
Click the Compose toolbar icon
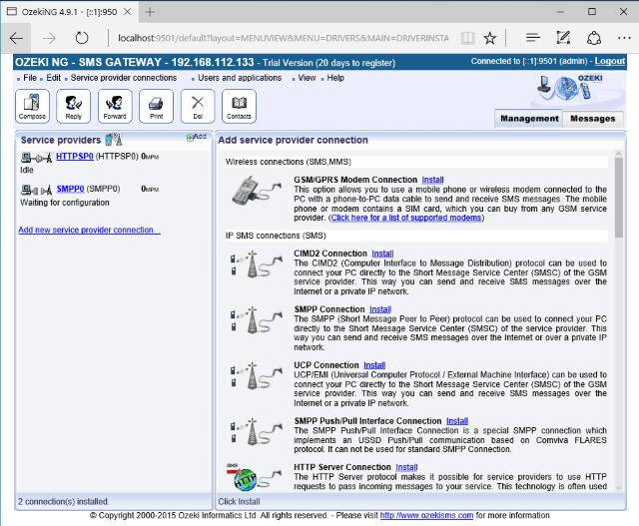pos(32,106)
